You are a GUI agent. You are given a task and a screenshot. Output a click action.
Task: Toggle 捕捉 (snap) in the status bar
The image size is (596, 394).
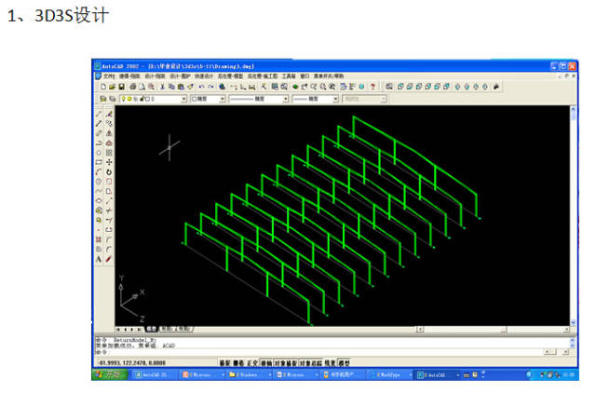[x=224, y=363]
